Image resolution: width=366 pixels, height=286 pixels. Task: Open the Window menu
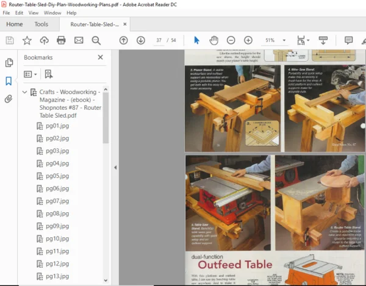(52, 13)
